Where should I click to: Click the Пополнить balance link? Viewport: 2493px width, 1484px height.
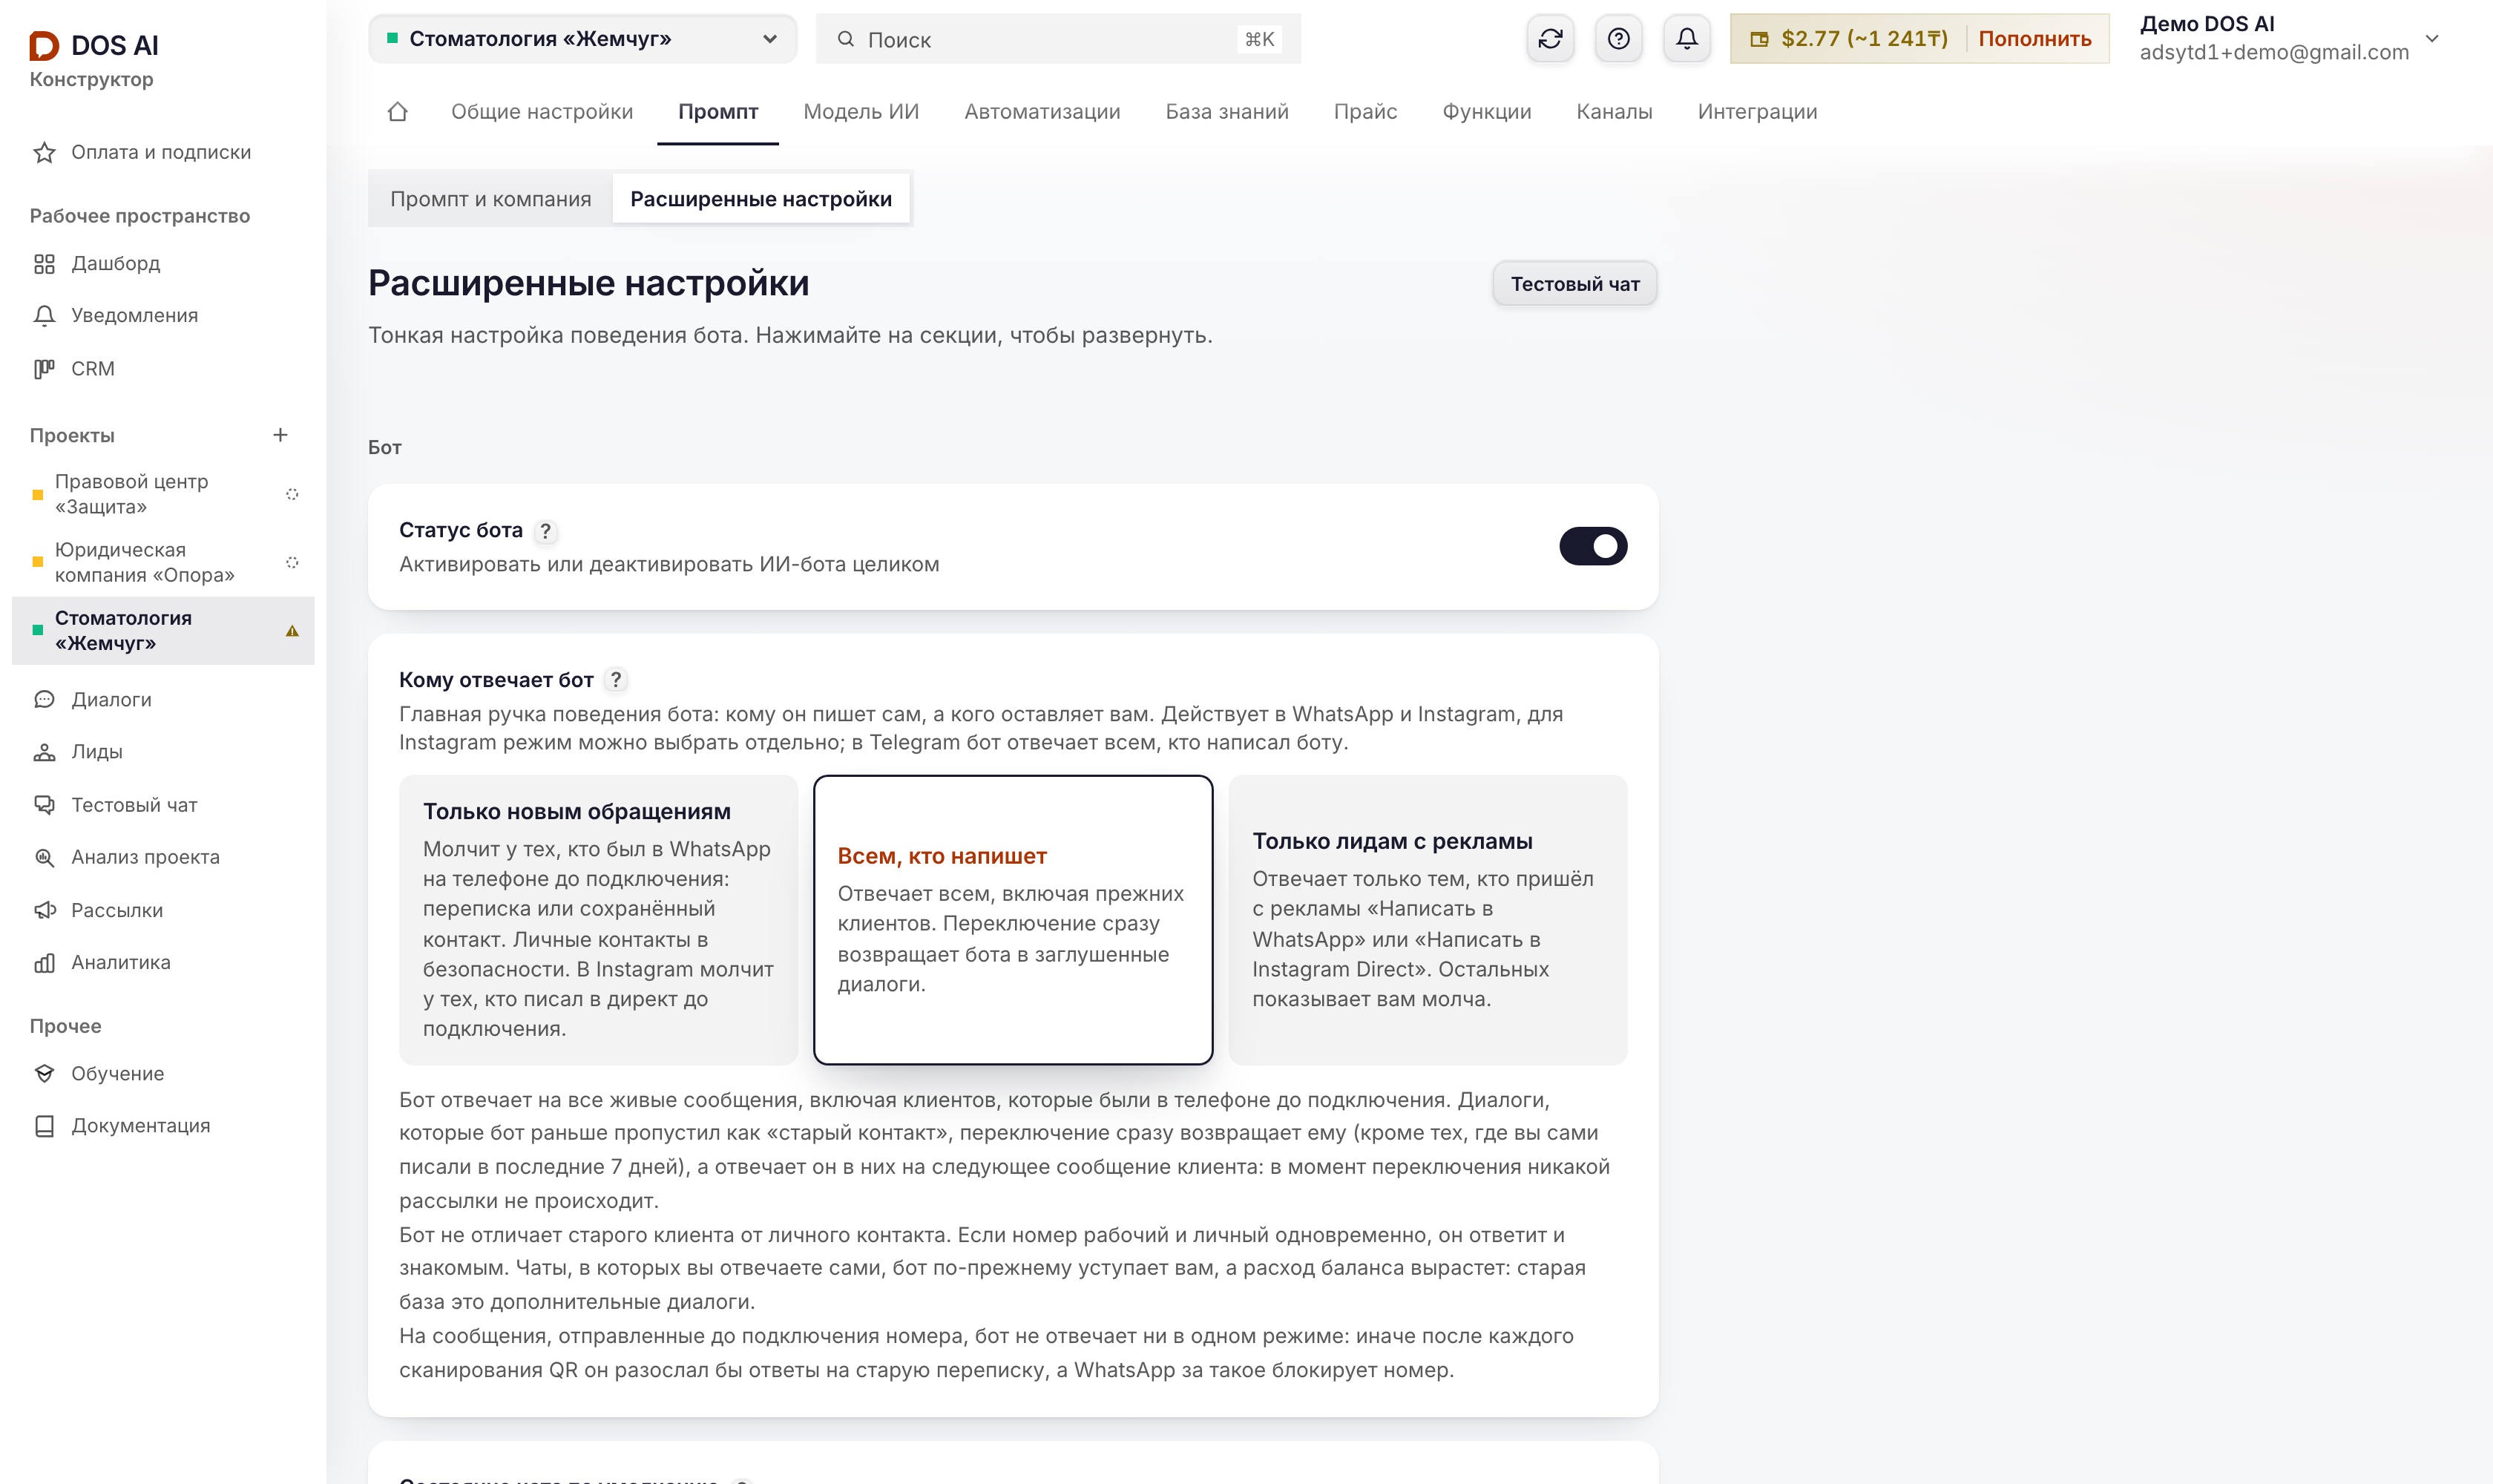point(2034,39)
